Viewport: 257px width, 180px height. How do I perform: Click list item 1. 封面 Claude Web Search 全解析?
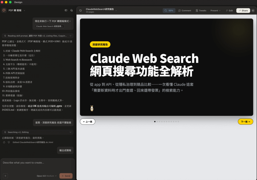[x=22, y=51]
